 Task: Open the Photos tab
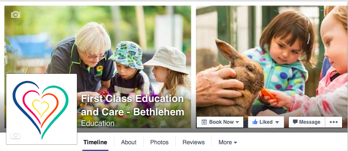pos(159,142)
